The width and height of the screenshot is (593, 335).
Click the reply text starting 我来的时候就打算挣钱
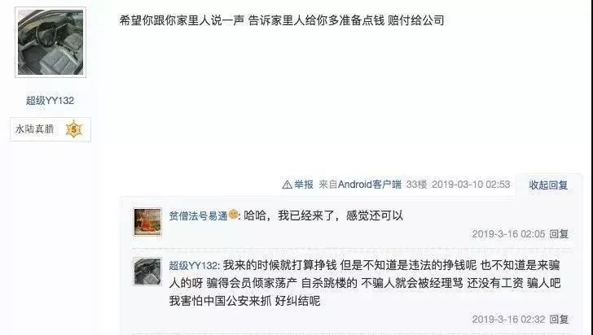point(365,283)
